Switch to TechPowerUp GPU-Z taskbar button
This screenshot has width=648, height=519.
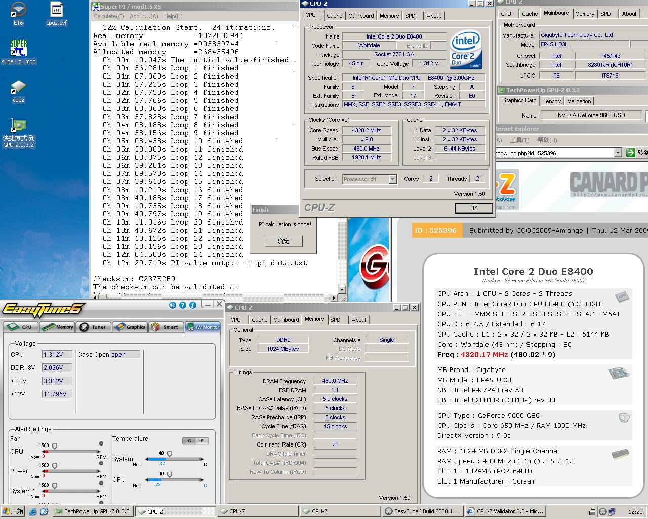(x=93, y=512)
